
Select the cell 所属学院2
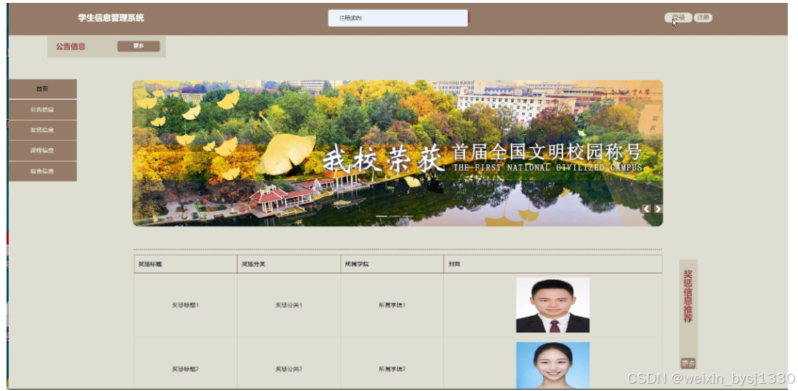click(x=392, y=369)
